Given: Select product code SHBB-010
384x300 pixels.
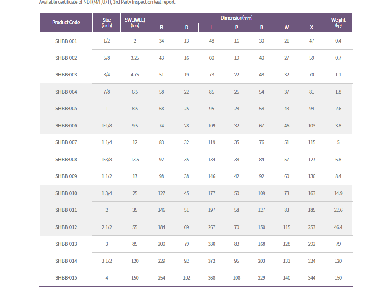Looking at the screenshot, I should (66, 193).
